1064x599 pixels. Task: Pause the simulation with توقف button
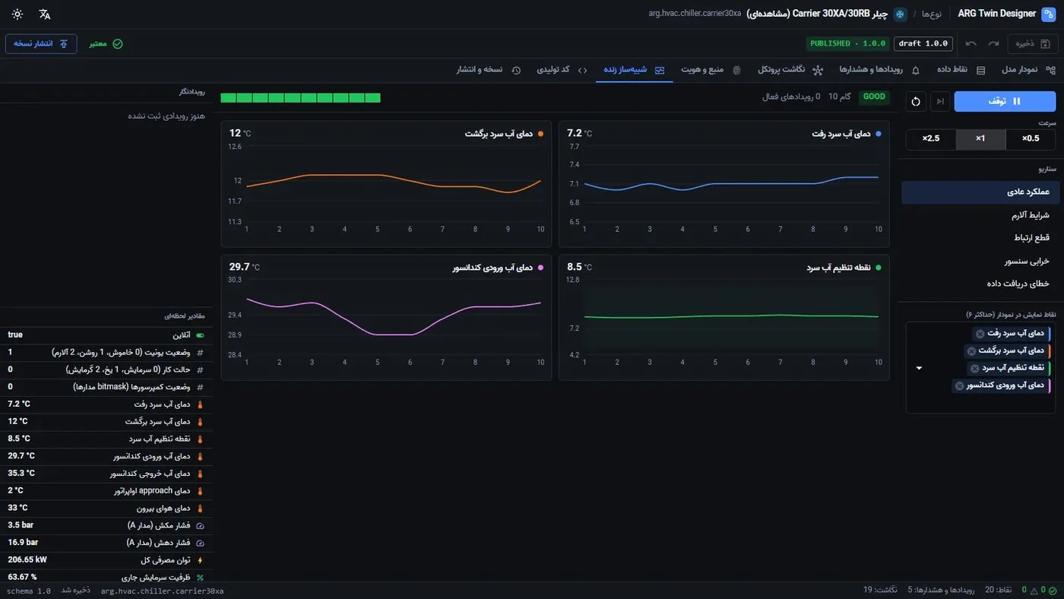[1005, 101]
